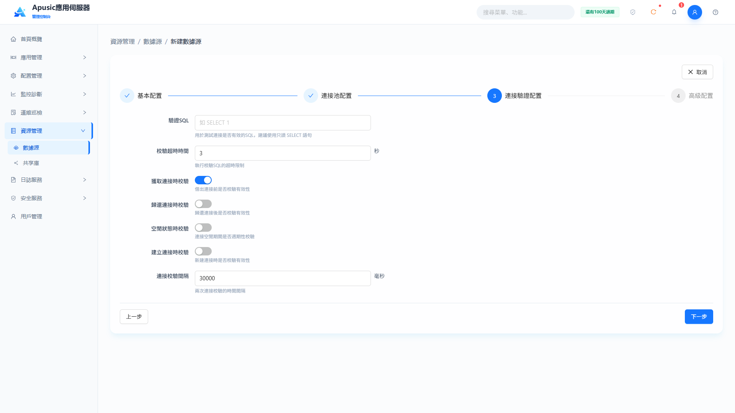
Task: Expand the 安全服務 chevron
Action: pos(85,198)
